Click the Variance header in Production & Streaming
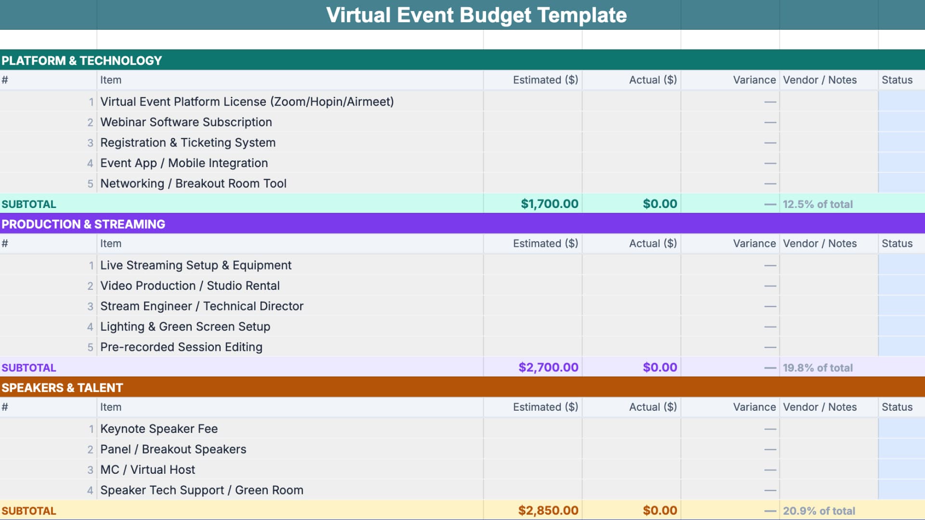The image size is (925, 520). coord(754,244)
